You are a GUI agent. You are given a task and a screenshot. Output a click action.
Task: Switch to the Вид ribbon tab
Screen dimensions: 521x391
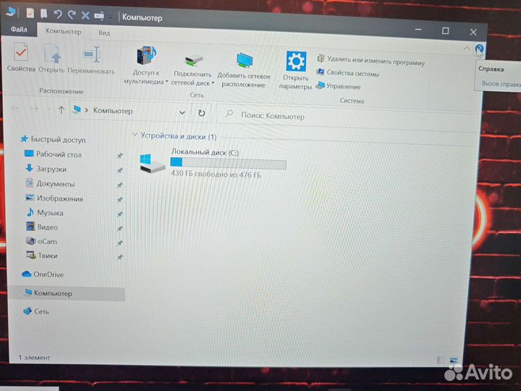point(104,33)
